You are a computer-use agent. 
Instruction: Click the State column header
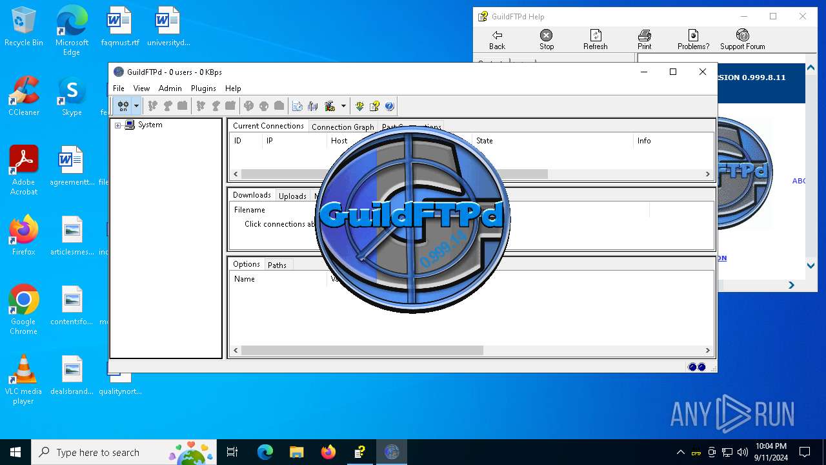[x=553, y=141]
